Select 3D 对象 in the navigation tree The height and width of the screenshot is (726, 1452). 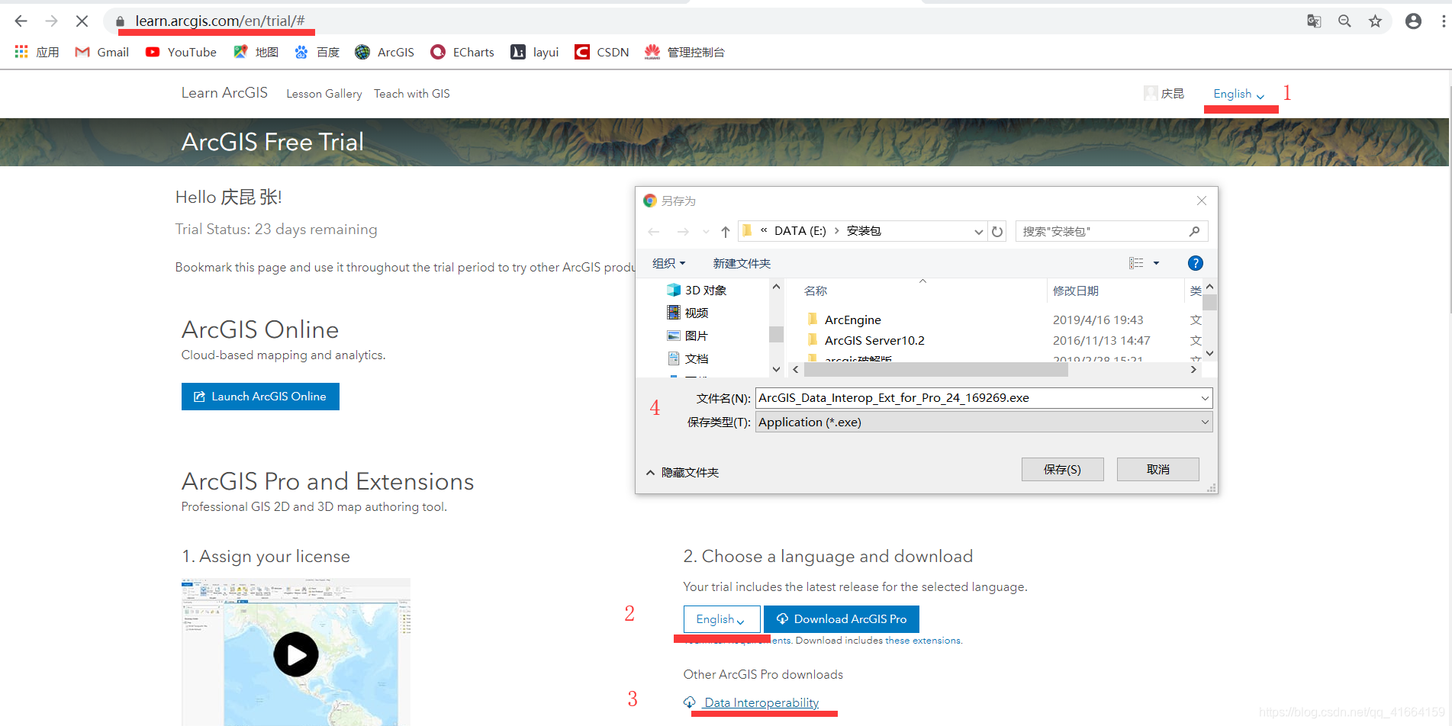pyautogui.click(x=697, y=290)
